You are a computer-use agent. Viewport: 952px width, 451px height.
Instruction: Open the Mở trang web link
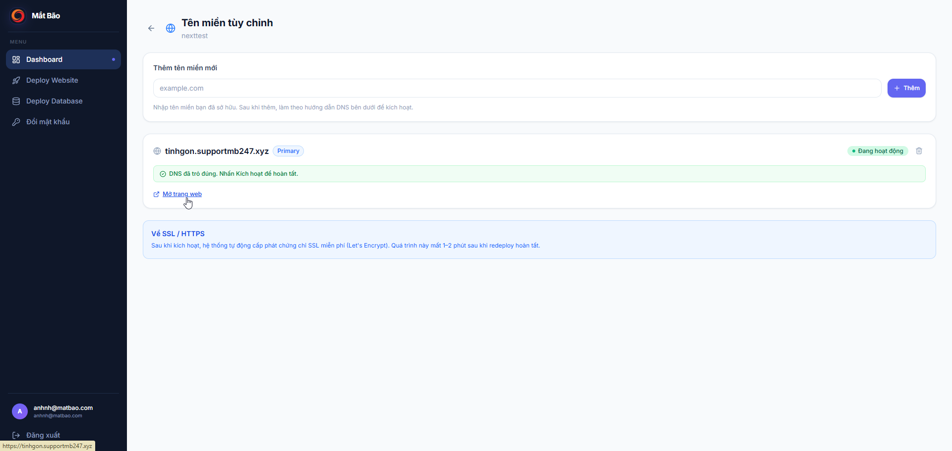182,194
